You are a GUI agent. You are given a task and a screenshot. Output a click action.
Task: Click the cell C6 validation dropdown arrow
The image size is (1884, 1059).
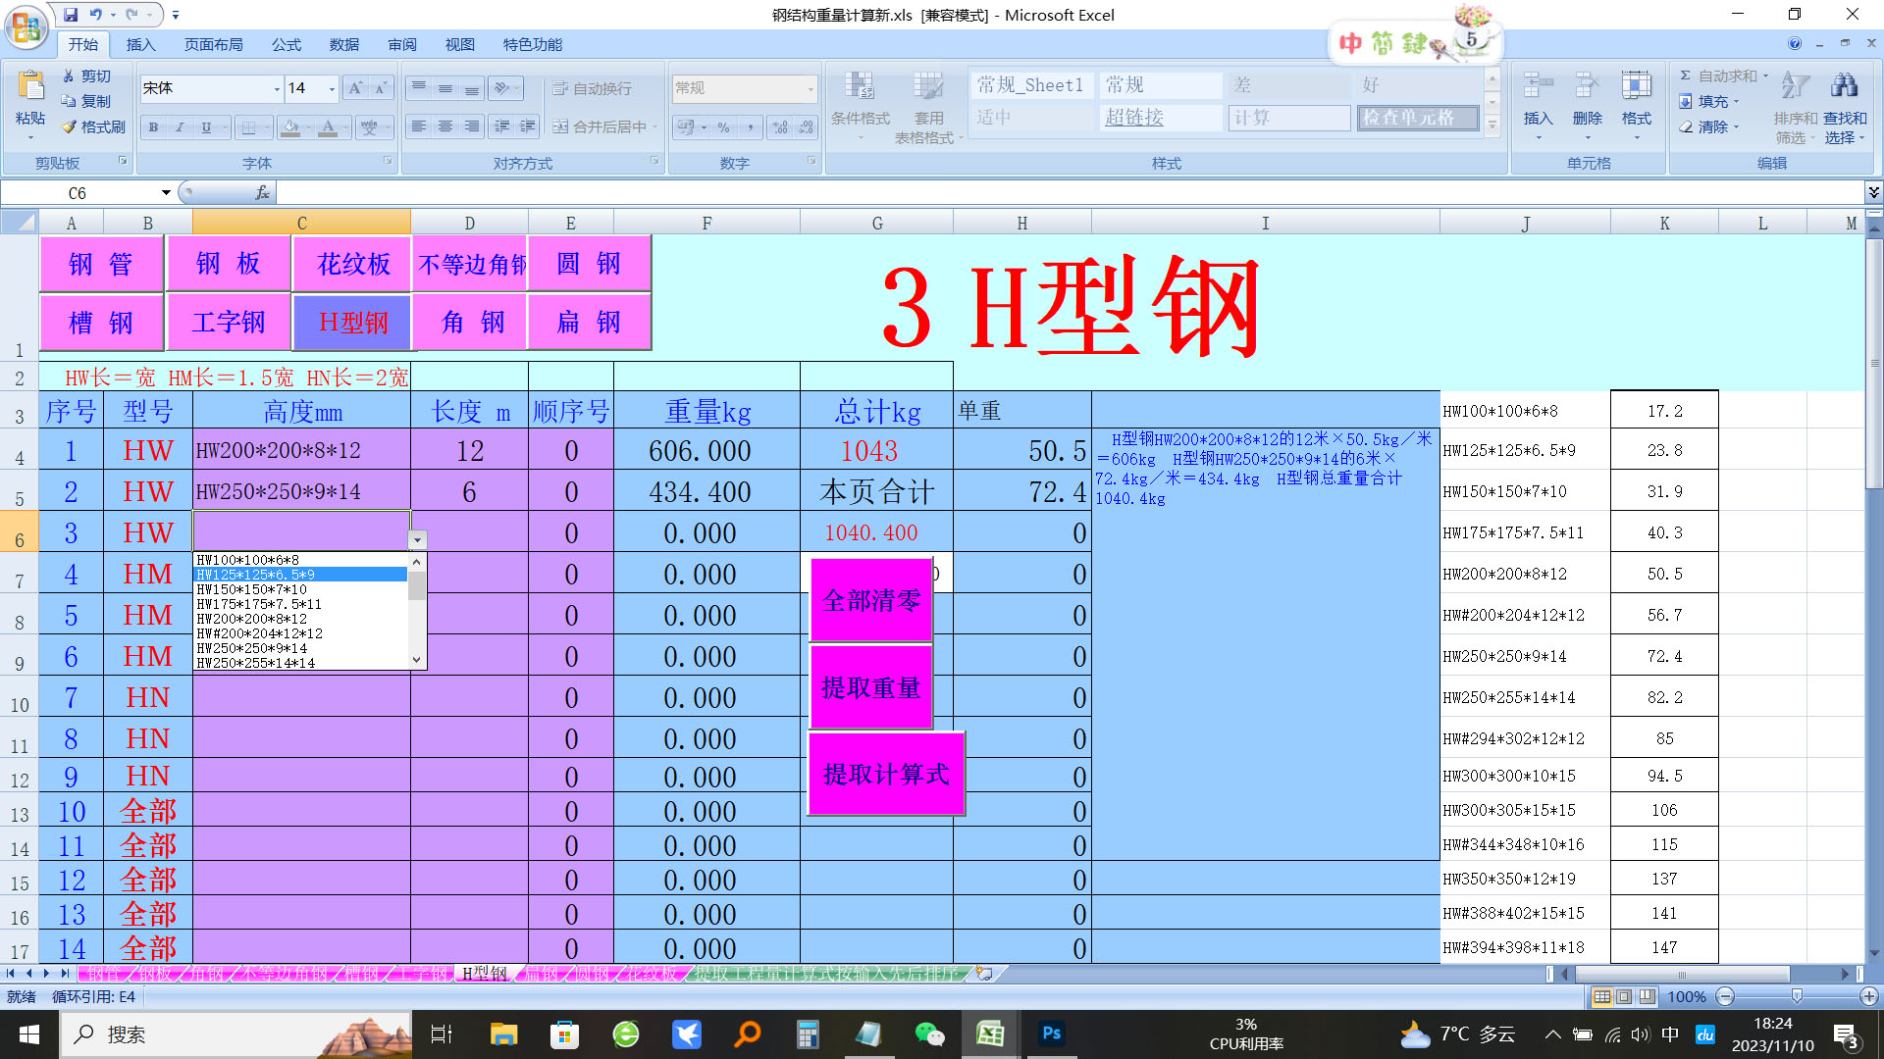click(x=417, y=539)
